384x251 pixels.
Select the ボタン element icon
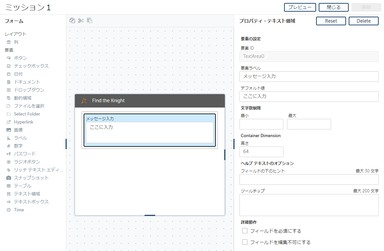[9, 58]
